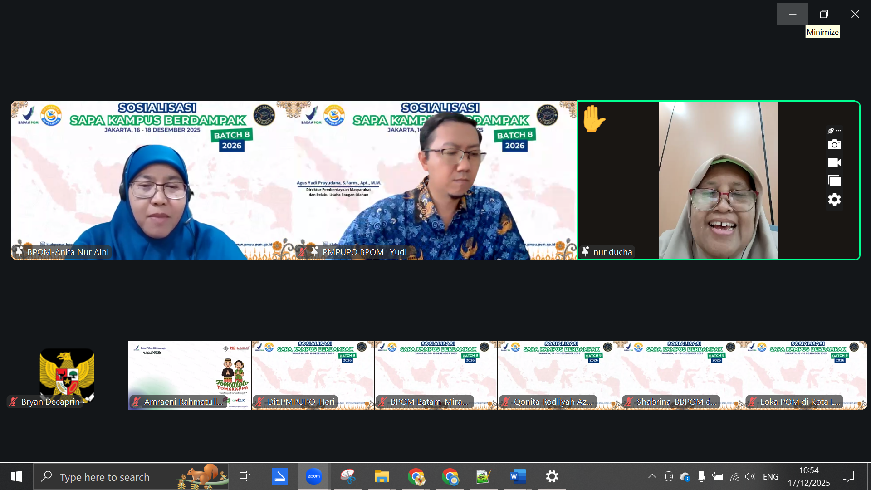
Task: Click the raised hand icon on nur ducha's tile
Action: (x=593, y=119)
